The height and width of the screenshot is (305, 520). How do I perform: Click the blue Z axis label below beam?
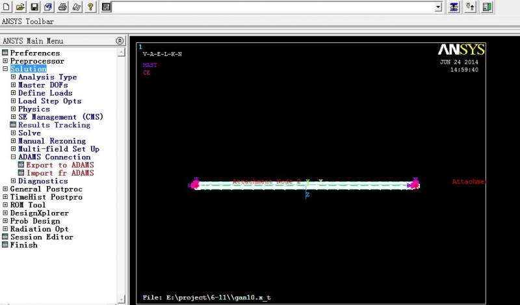click(307, 195)
